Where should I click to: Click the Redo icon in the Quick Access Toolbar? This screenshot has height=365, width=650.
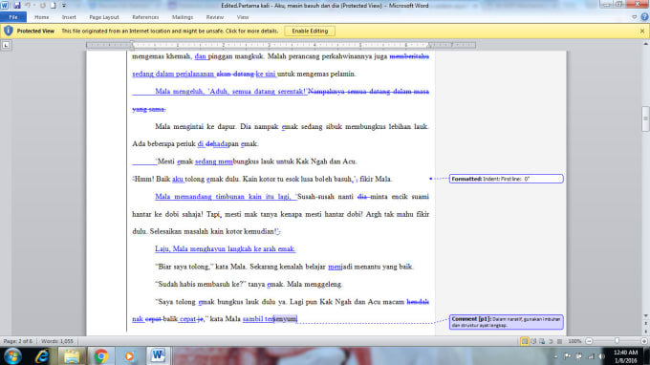coord(42,6)
